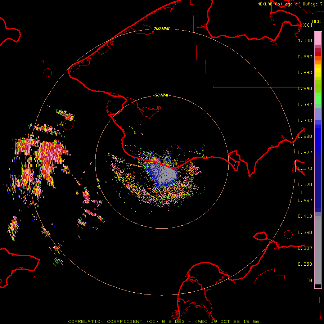
Task: Click the 0.787 color scale label
Action: tap(305, 104)
